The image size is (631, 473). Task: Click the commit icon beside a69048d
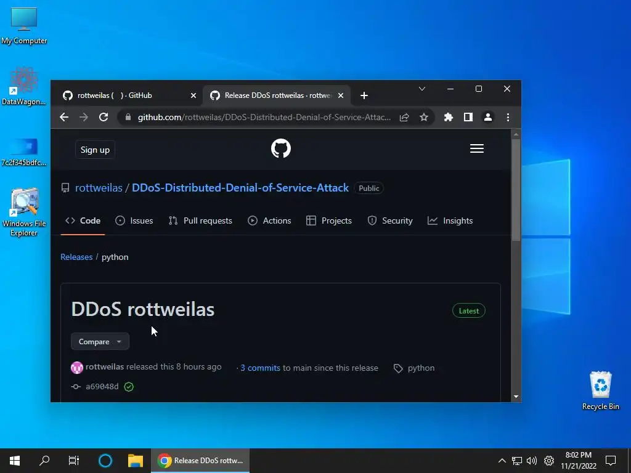pyautogui.click(x=76, y=387)
